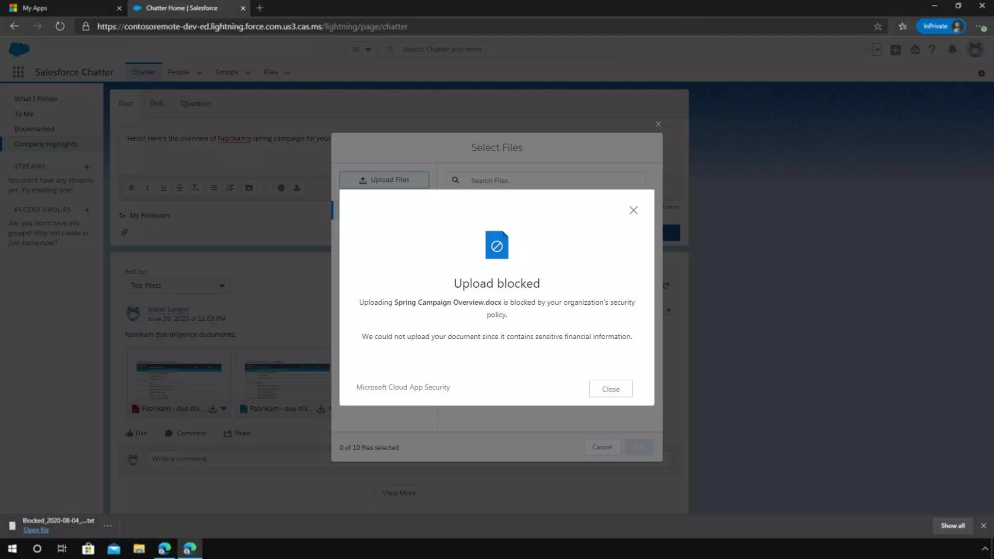Click the refresh feed icon
The width and height of the screenshot is (994, 559).
(x=666, y=285)
